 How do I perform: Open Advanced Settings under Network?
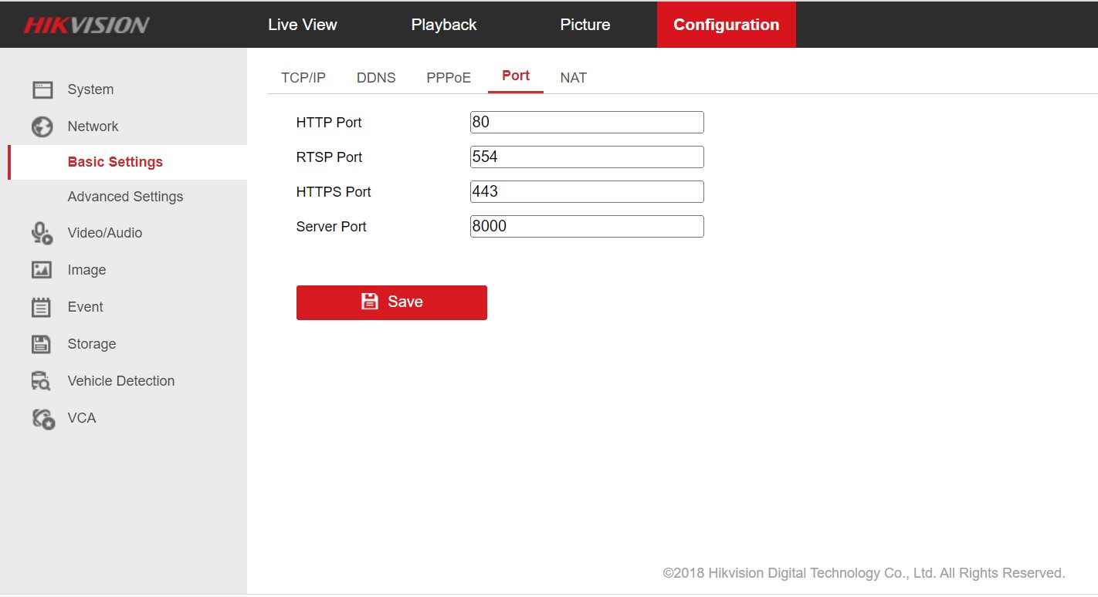[x=125, y=197]
